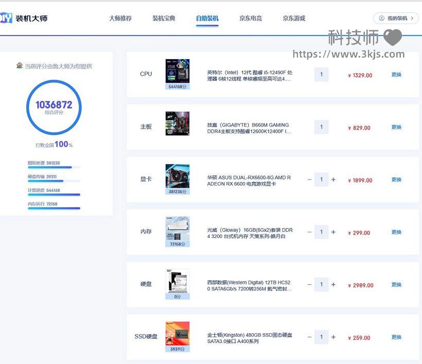The width and height of the screenshot is (422, 364).
Task: Click 更换 to replace the CPU
Action: (x=396, y=75)
